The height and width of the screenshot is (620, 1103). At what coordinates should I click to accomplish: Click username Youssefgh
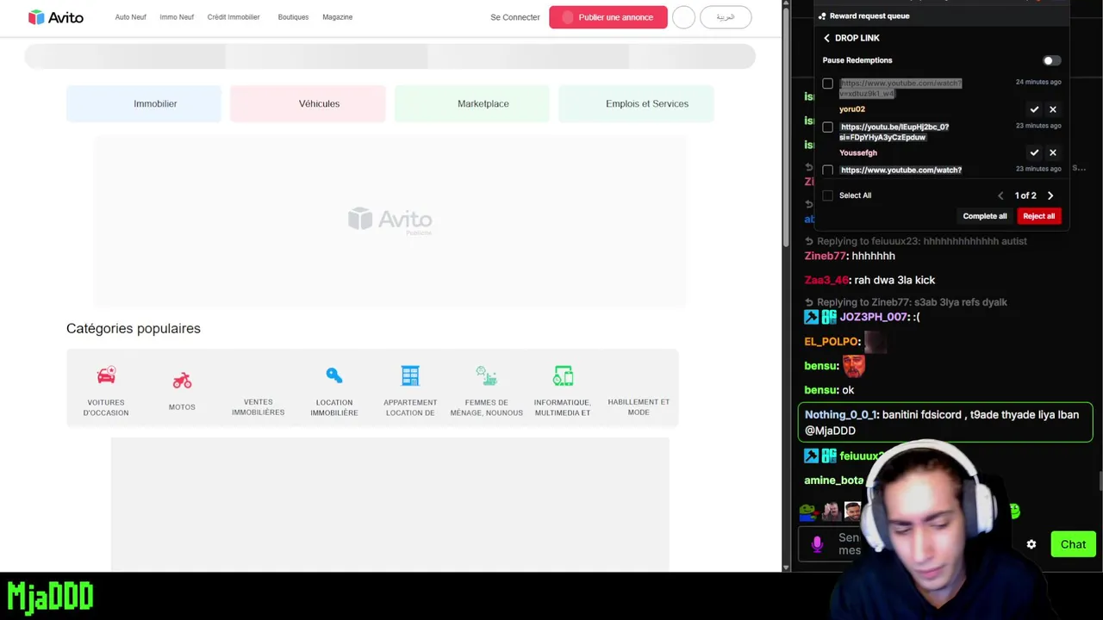(x=858, y=152)
